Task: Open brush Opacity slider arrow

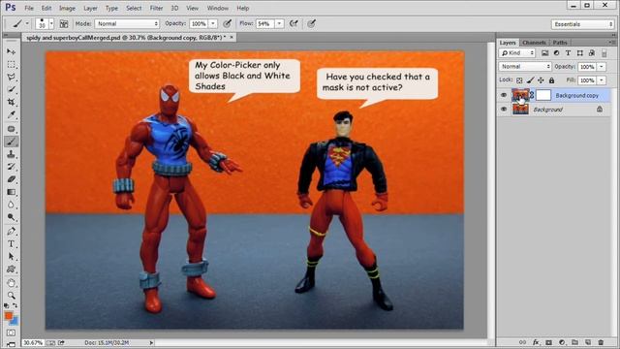Action: point(213,23)
